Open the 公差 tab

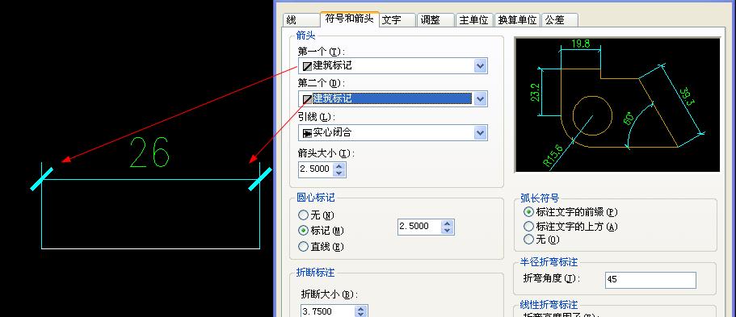coord(560,20)
